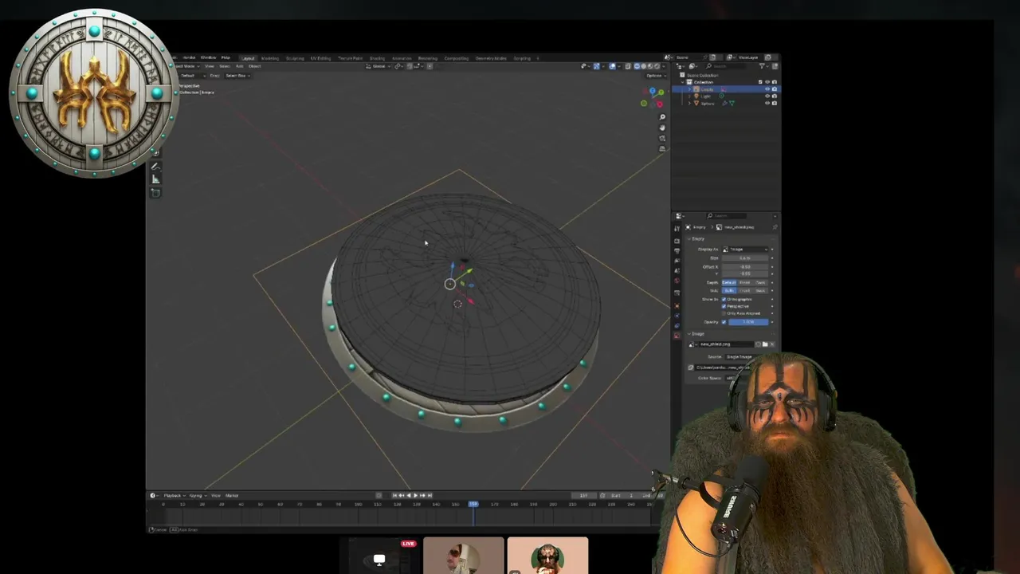This screenshot has height=574, width=1020.
Task: Switch perspective/orthographic grid icon in viewport
Action: [662, 148]
